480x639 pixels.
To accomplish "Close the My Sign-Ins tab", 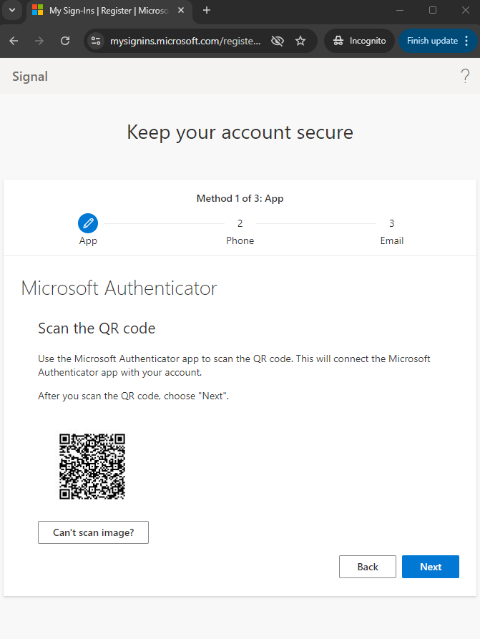I will click(182, 10).
